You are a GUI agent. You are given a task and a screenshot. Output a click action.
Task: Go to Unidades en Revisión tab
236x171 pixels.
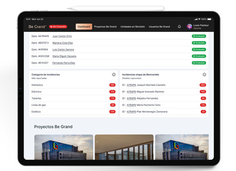[x=132, y=27]
